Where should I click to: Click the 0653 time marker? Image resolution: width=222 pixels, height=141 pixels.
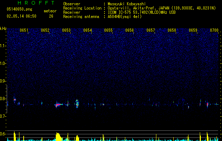[x=66, y=30]
